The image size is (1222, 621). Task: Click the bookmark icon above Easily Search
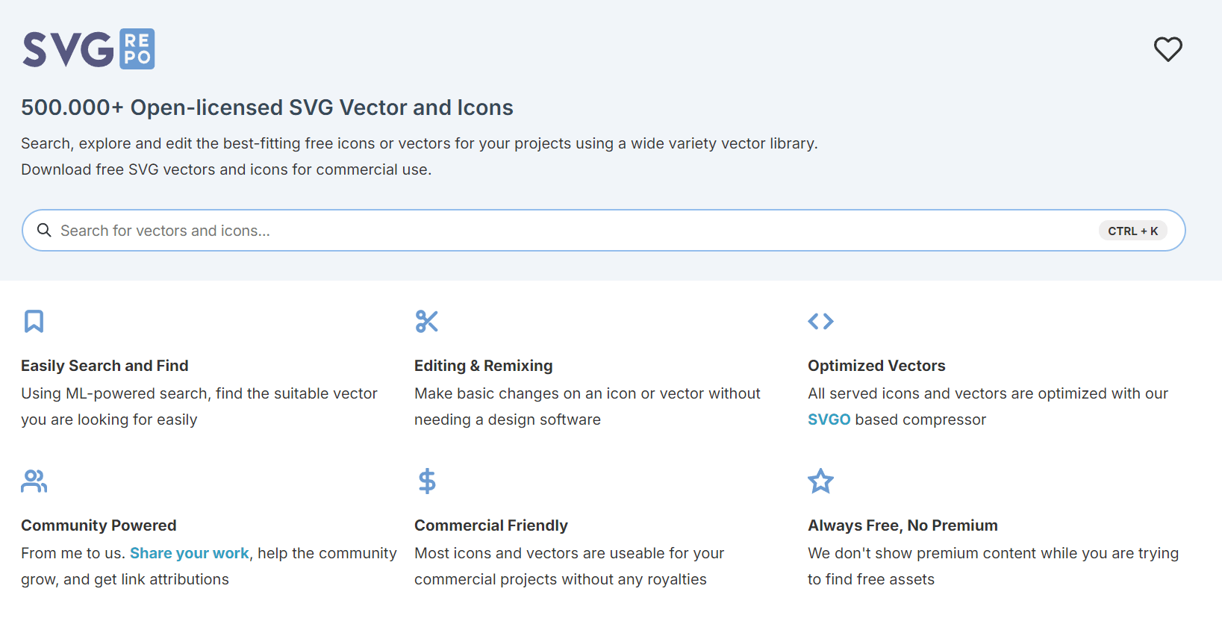pyautogui.click(x=34, y=321)
